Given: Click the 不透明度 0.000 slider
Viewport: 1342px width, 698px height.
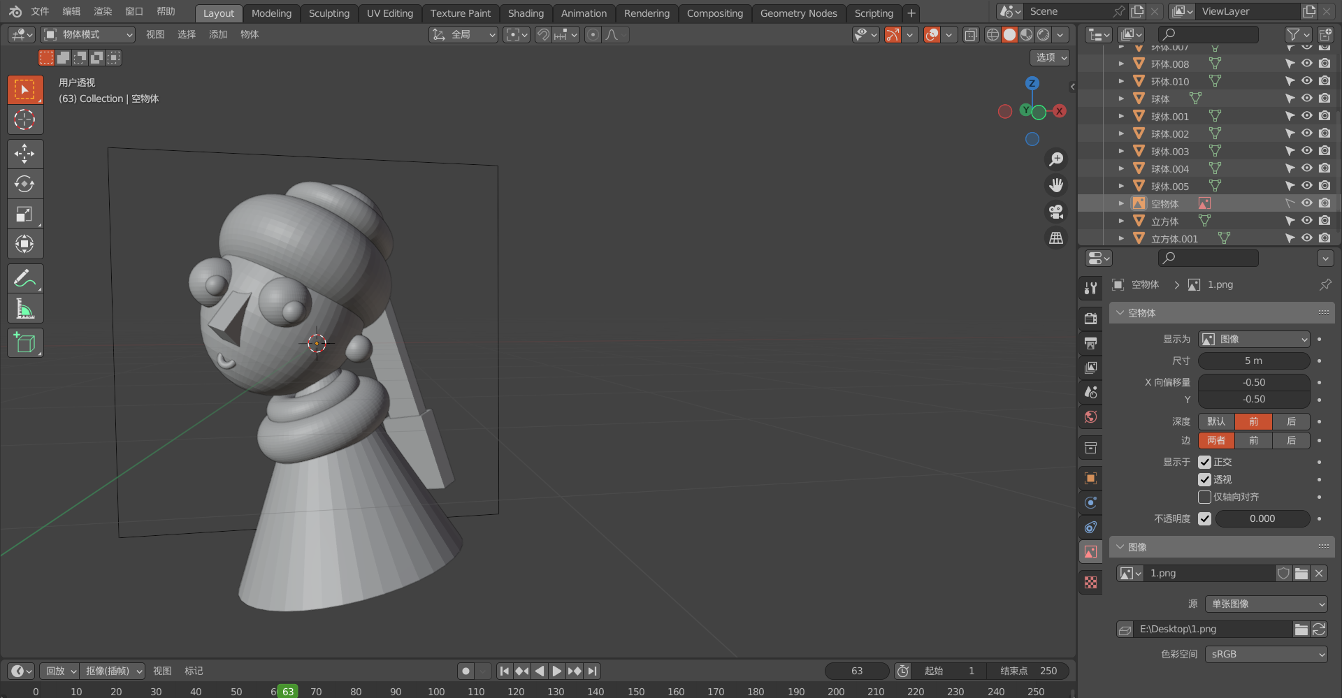Looking at the screenshot, I should click(x=1262, y=518).
